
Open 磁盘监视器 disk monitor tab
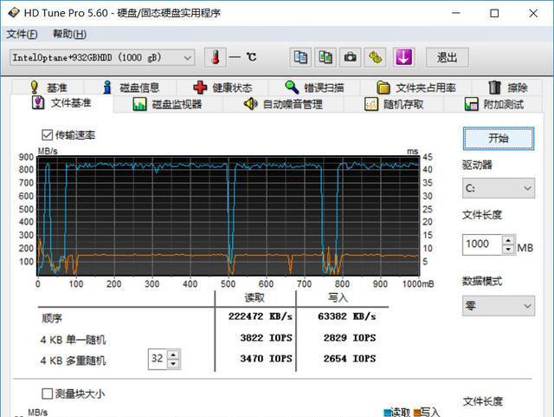tap(167, 104)
